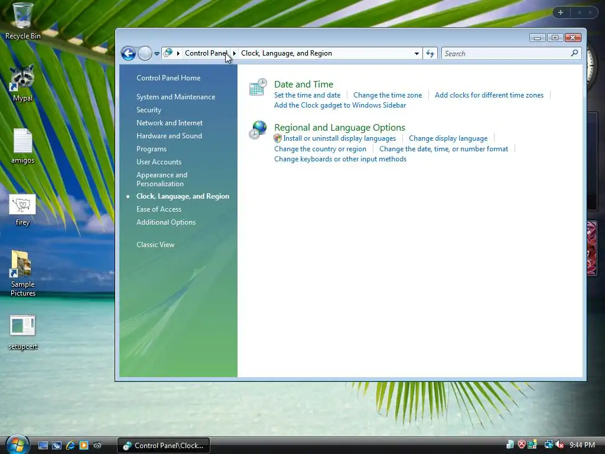The height and width of the screenshot is (454, 605).
Task: Expand the arrow after Control Panel in the address bar
Action: pyautogui.click(x=234, y=53)
